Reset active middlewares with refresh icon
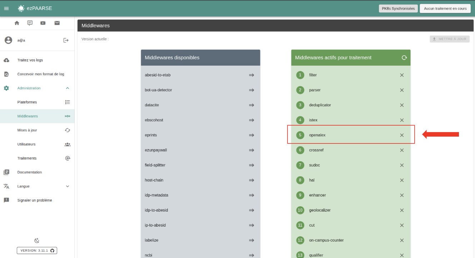This screenshot has width=475, height=258. pos(404,57)
